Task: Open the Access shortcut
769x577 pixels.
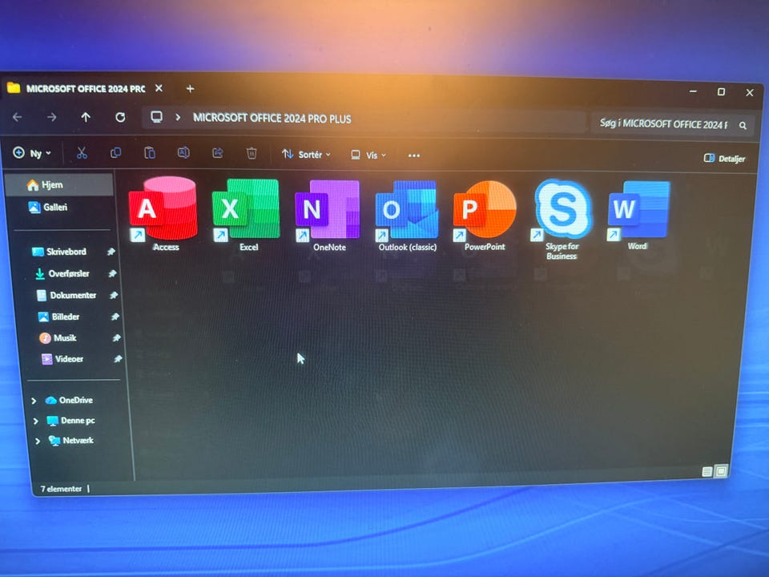Action: click(163, 214)
